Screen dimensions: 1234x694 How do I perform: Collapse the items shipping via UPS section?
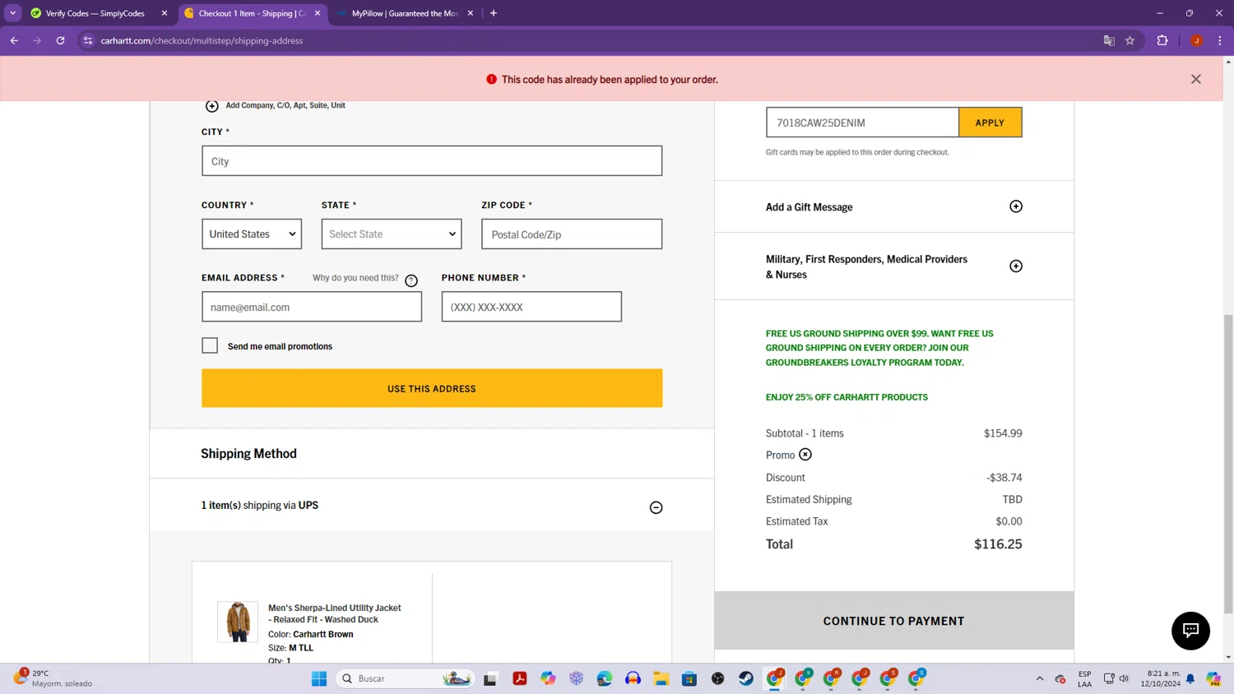pyautogui.click(x=656, y=507)
